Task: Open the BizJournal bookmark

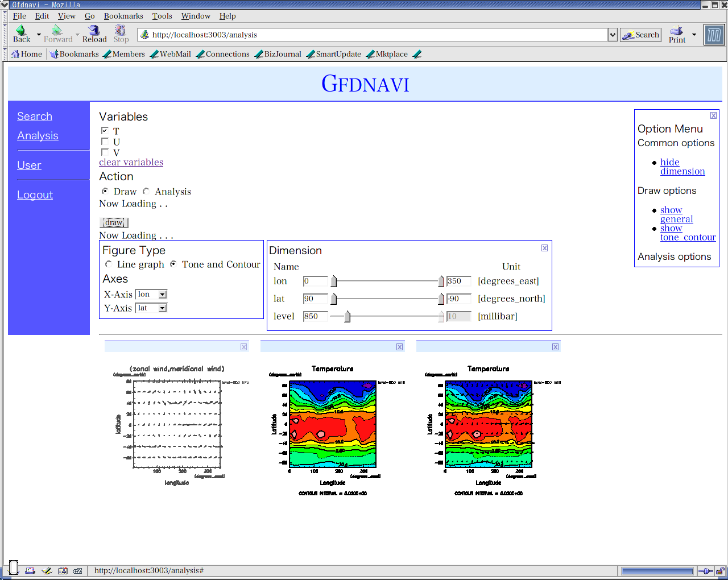Action: point(278,54)
